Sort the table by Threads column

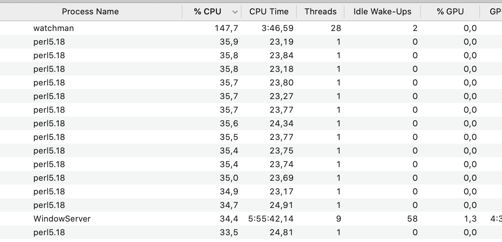(320, 11)
